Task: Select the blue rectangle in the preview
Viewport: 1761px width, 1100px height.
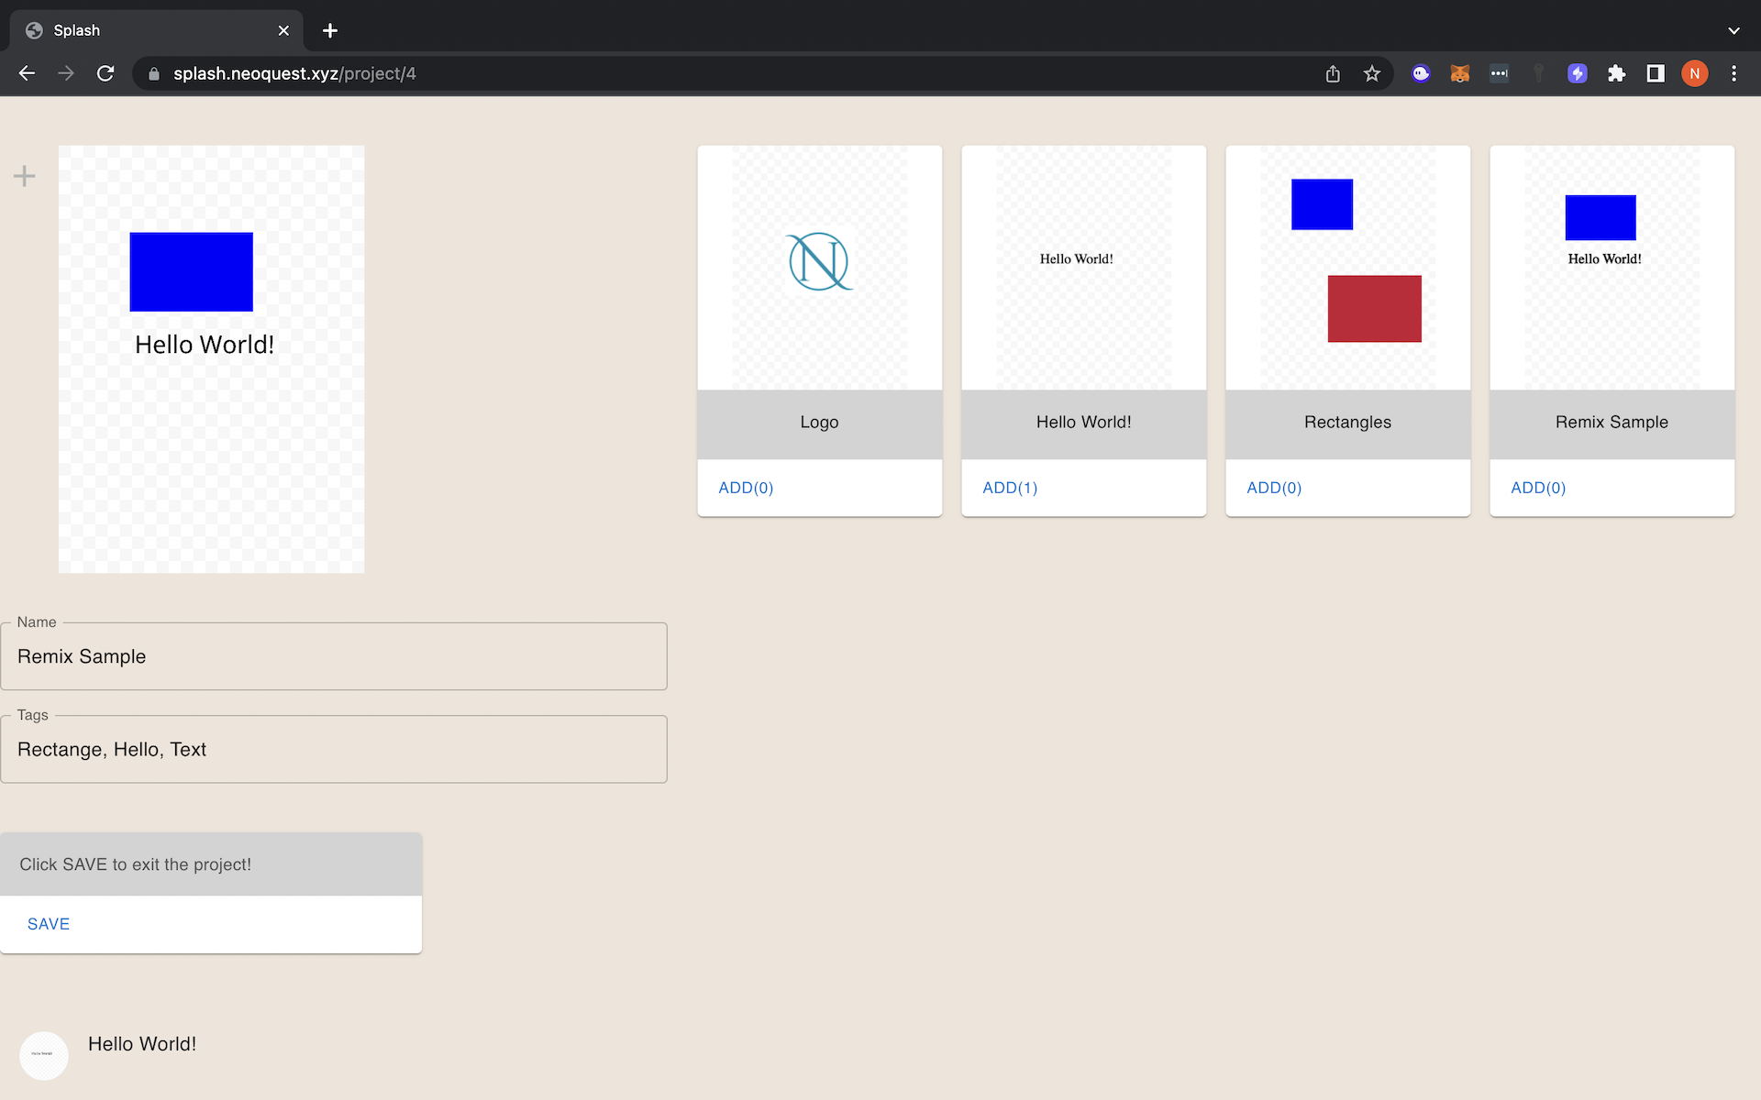Action: [191, 271]
